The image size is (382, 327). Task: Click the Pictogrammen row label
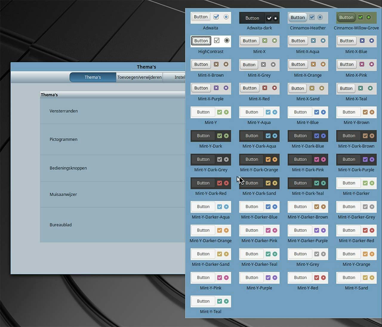[x=64, y=139]
